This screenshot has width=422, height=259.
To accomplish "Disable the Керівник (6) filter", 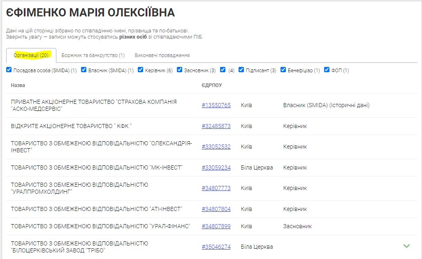I will coord(140,70).
